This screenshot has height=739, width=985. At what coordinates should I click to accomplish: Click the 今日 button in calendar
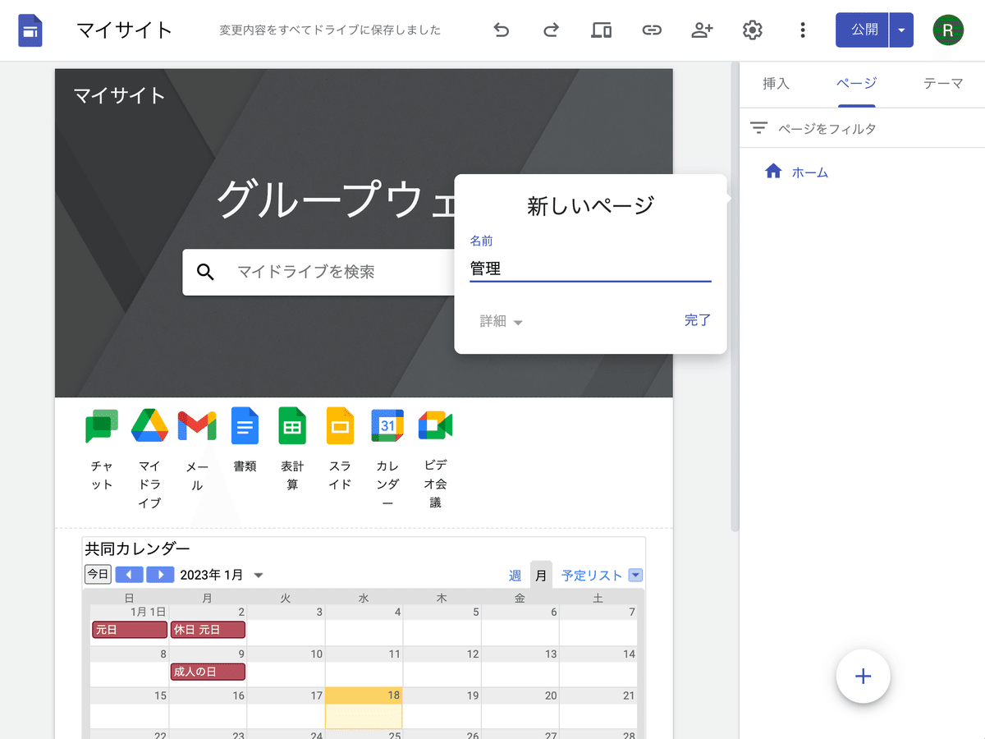point(98,575)
